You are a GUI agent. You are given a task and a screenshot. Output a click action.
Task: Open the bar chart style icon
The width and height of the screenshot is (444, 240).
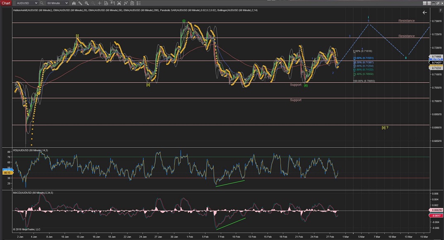click(x=74, y=3)
